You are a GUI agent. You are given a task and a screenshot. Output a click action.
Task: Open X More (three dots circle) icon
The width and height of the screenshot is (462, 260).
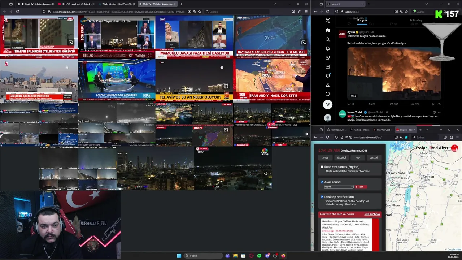327,94
